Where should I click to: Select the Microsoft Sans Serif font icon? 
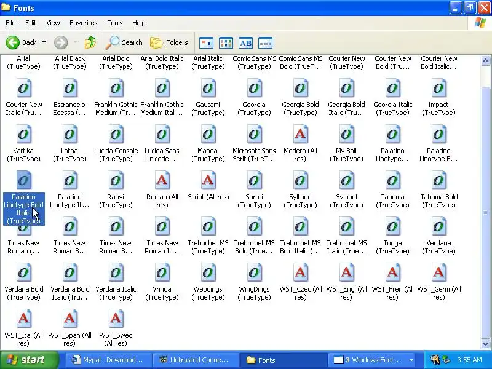[x=254, y=134]
